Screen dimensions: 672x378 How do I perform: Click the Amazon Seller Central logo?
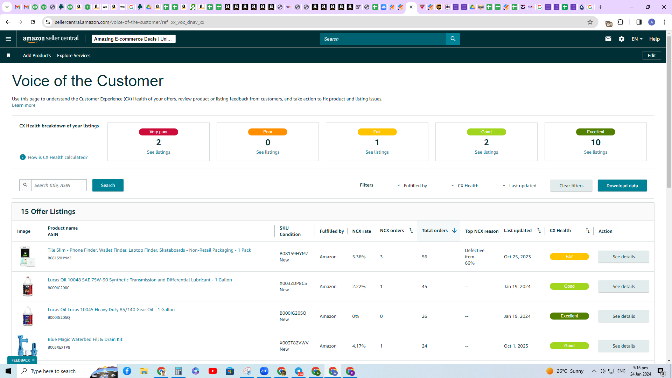[51, 39]
